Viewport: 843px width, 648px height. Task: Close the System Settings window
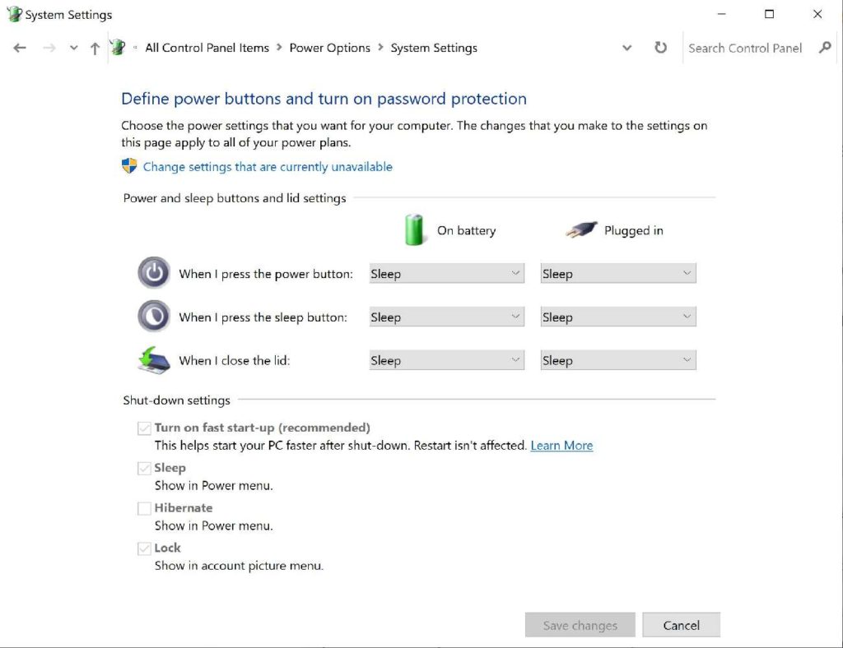[817, 14]
